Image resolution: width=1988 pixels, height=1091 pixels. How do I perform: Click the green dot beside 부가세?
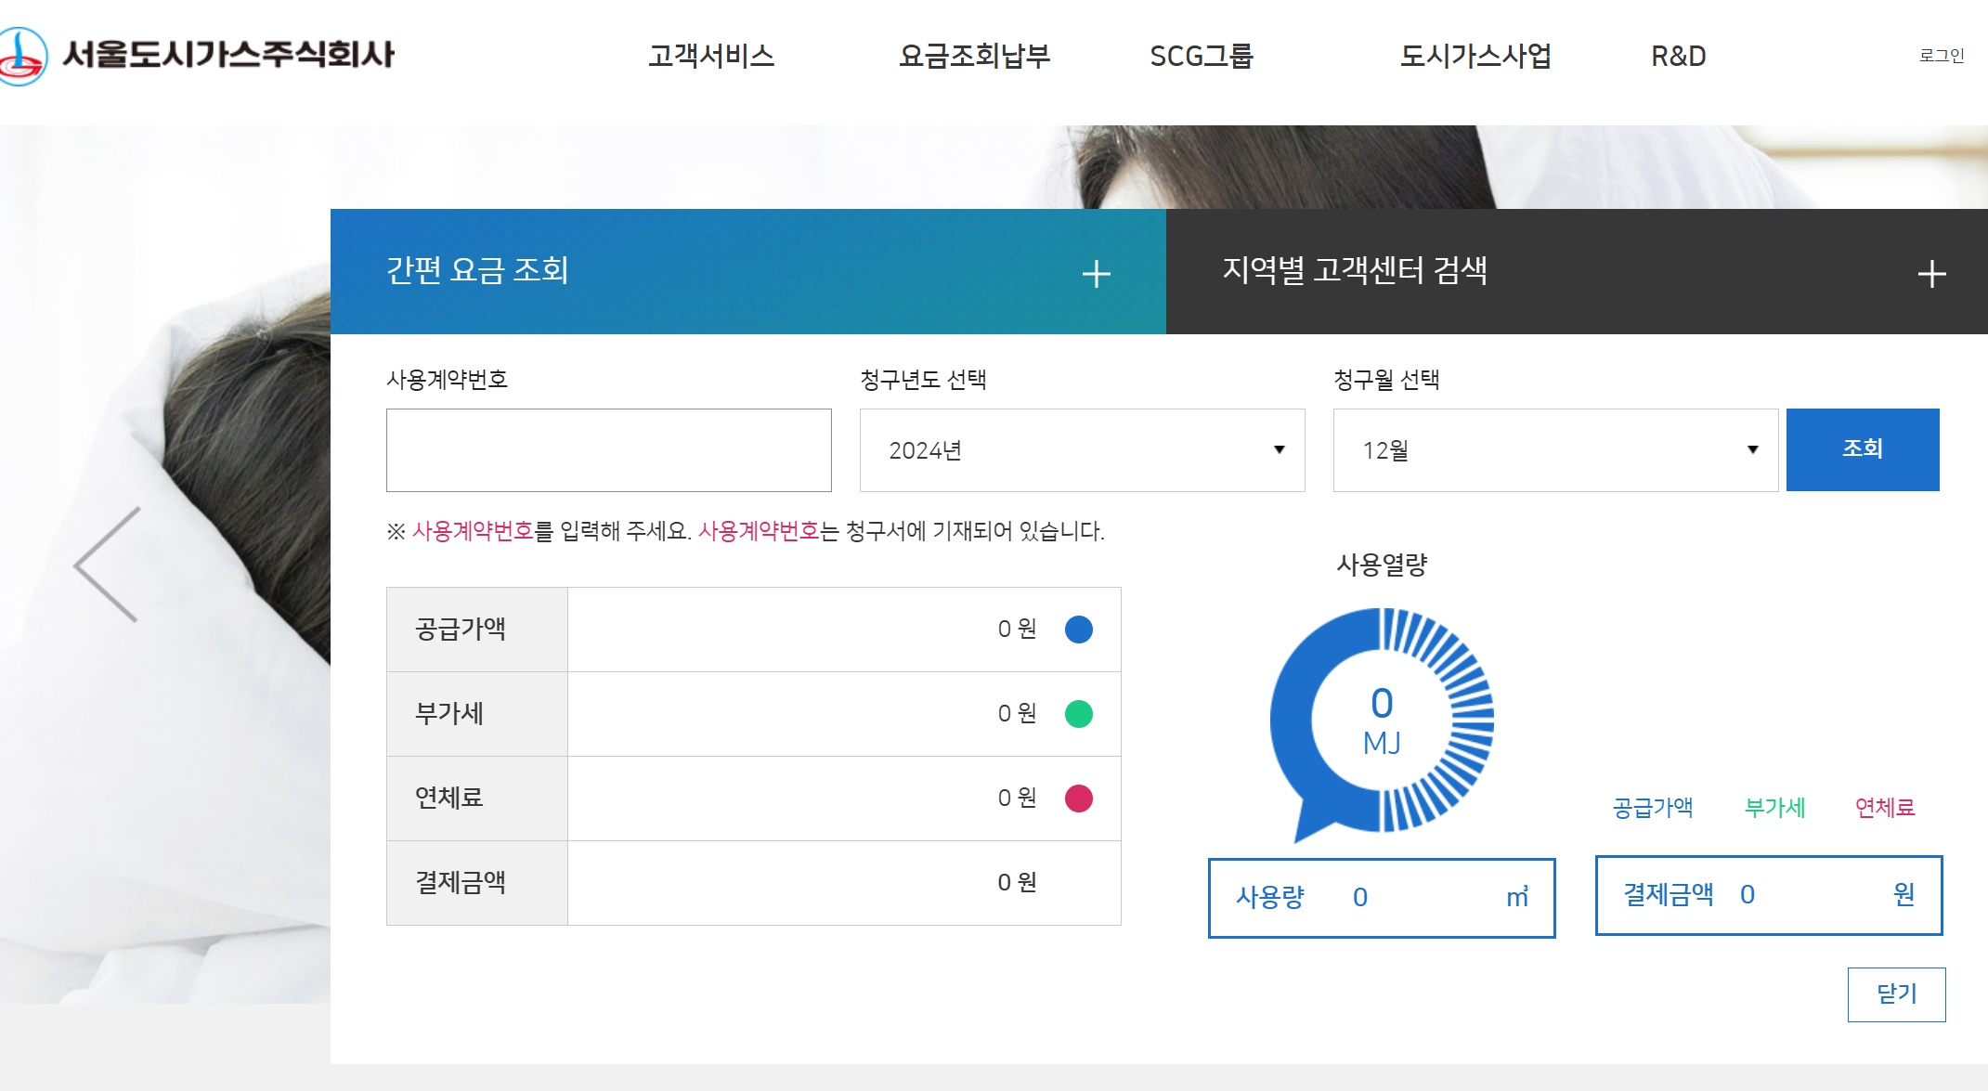click(x=1077, y=713)
